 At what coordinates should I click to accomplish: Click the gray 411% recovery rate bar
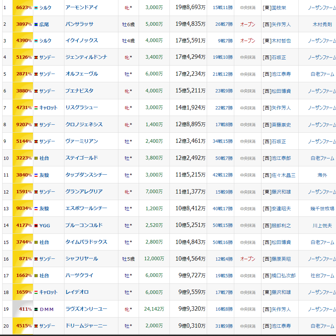(23, 309)
